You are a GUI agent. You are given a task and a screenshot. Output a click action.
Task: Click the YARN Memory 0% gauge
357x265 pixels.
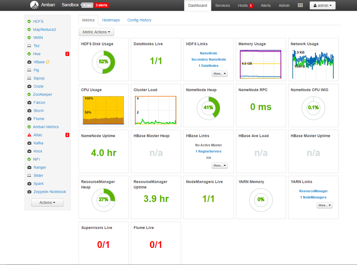[261, 200]
